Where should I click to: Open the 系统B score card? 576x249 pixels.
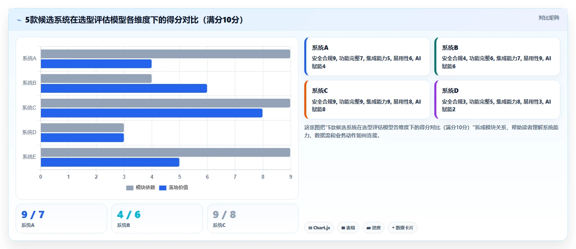497,57
